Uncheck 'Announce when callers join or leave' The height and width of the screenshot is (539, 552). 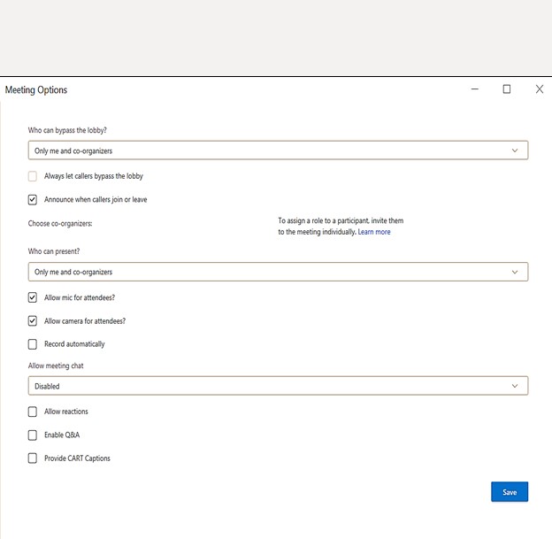pos(33,199)
